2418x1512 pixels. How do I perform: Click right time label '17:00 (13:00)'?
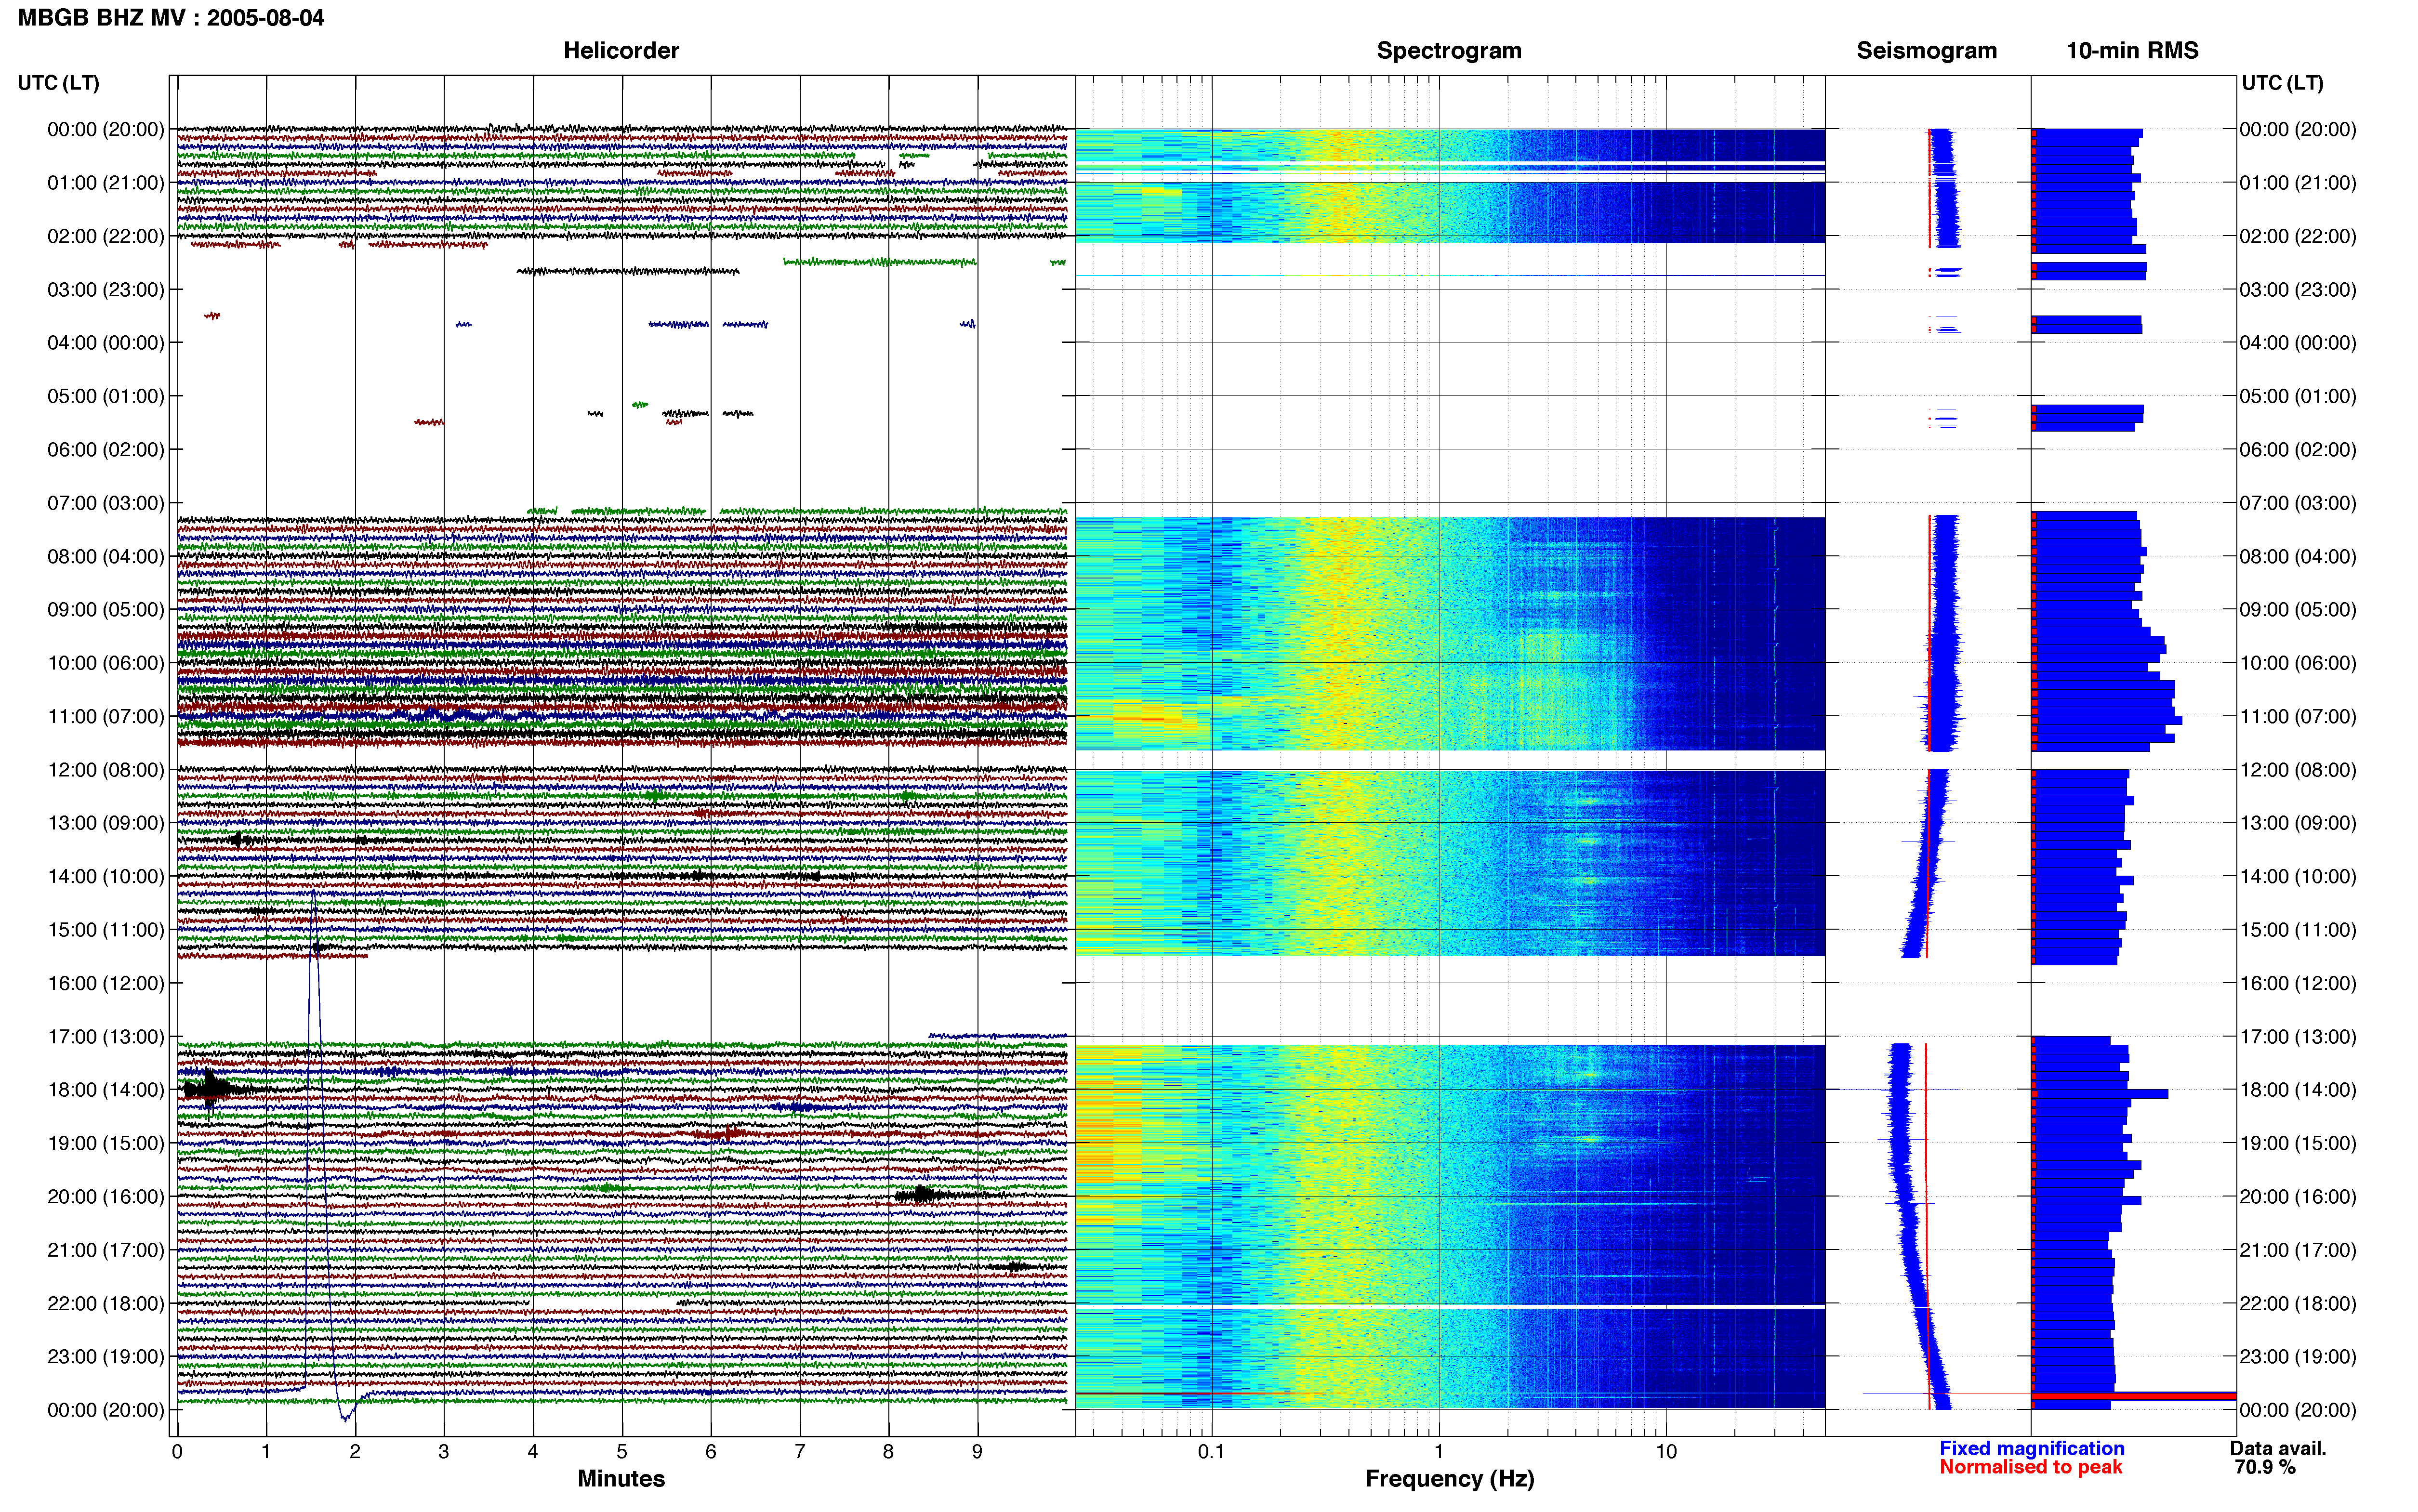(x=2298, y=1037)
